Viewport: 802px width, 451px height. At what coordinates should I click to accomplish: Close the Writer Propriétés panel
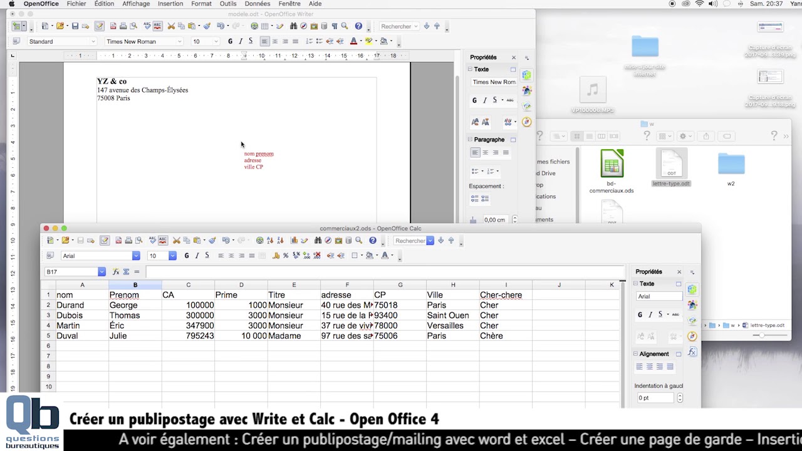[x=514, y=58]
